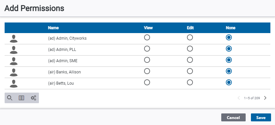This screenshot has width=275, height=125.
Task: Click the grid columns icon
Action: point(21,98)
